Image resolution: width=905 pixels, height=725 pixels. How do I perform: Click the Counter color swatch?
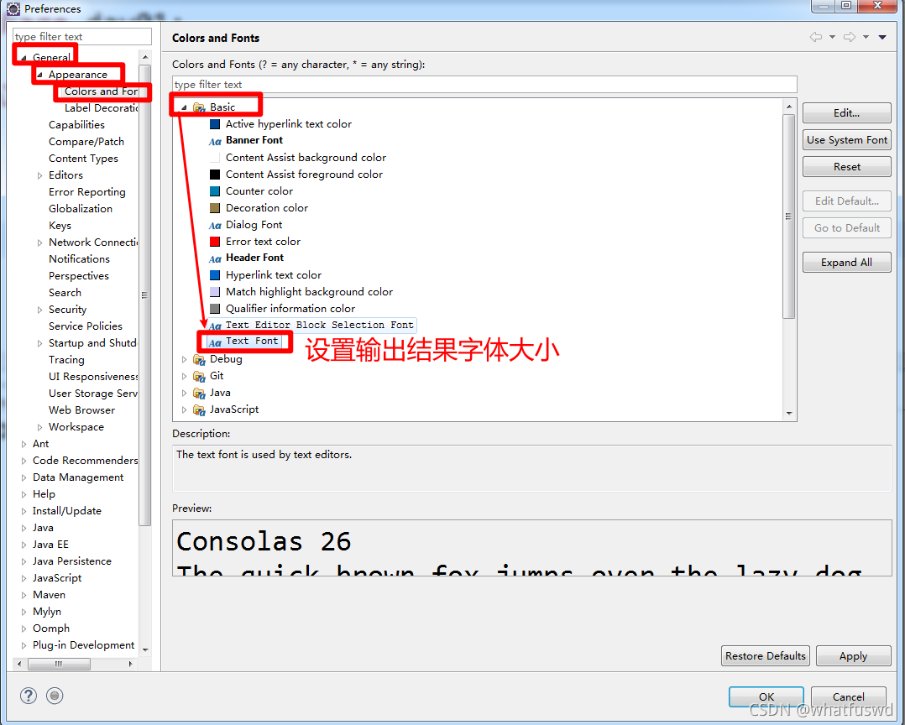click(215, 191)
